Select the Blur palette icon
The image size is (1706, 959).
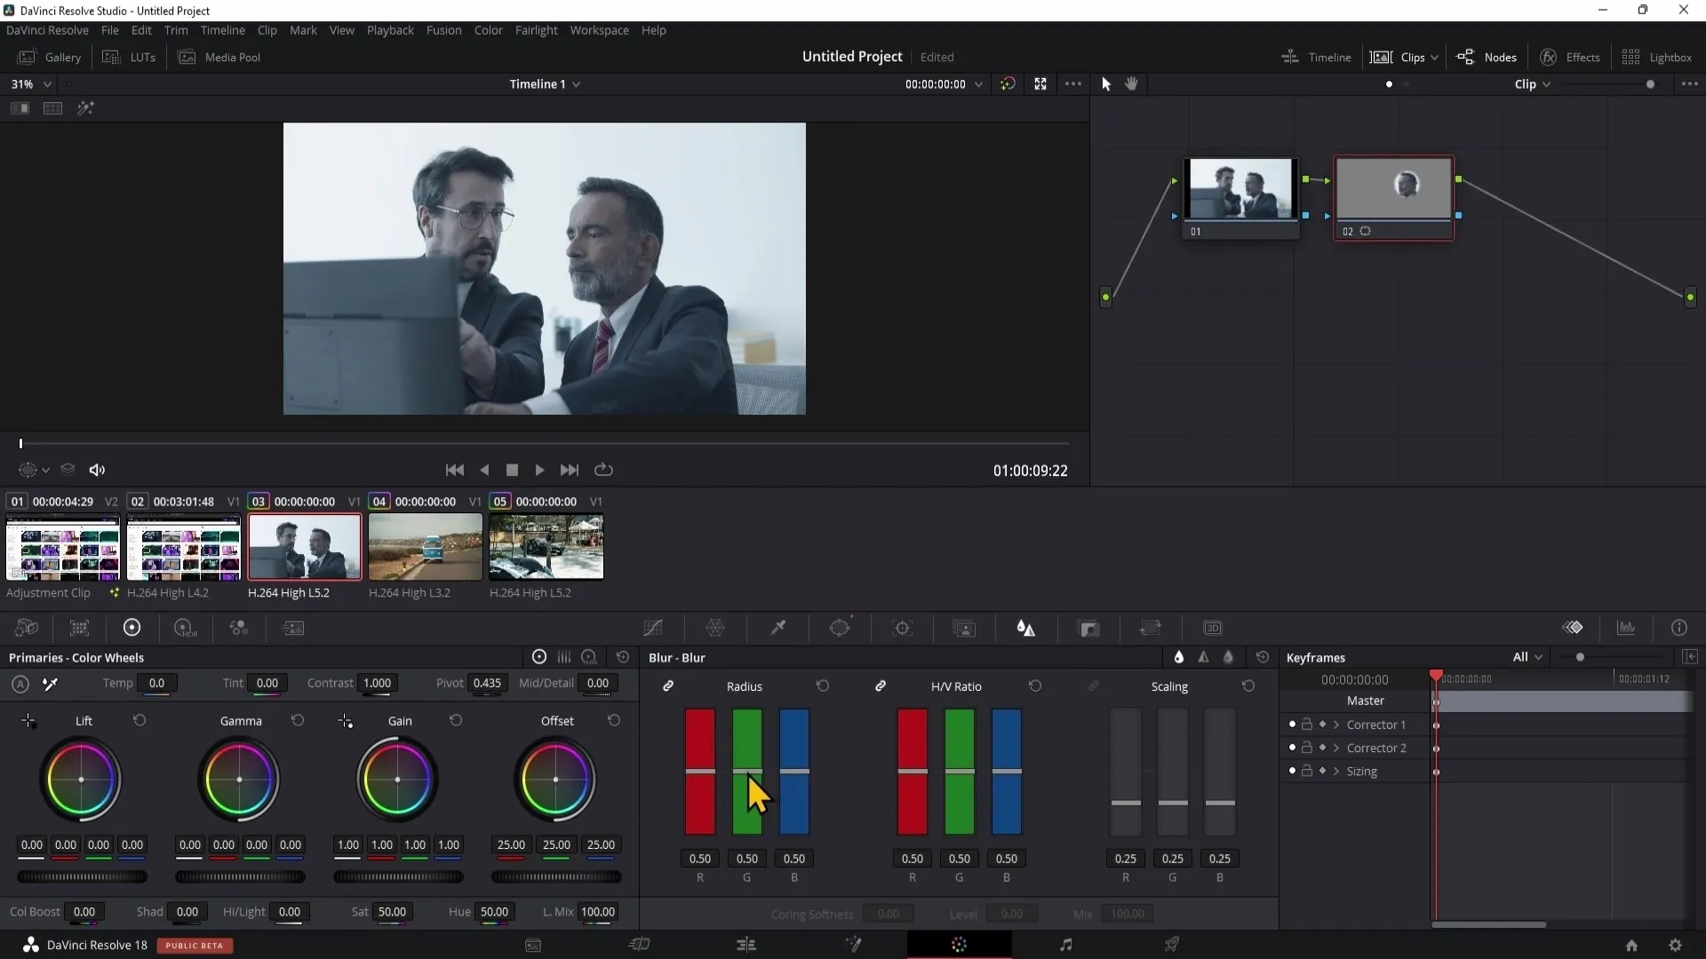click(1026, 628)
